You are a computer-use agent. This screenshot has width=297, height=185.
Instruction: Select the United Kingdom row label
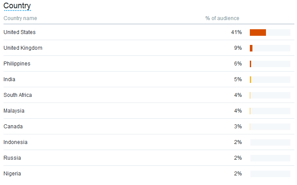(x=23, y=48)
